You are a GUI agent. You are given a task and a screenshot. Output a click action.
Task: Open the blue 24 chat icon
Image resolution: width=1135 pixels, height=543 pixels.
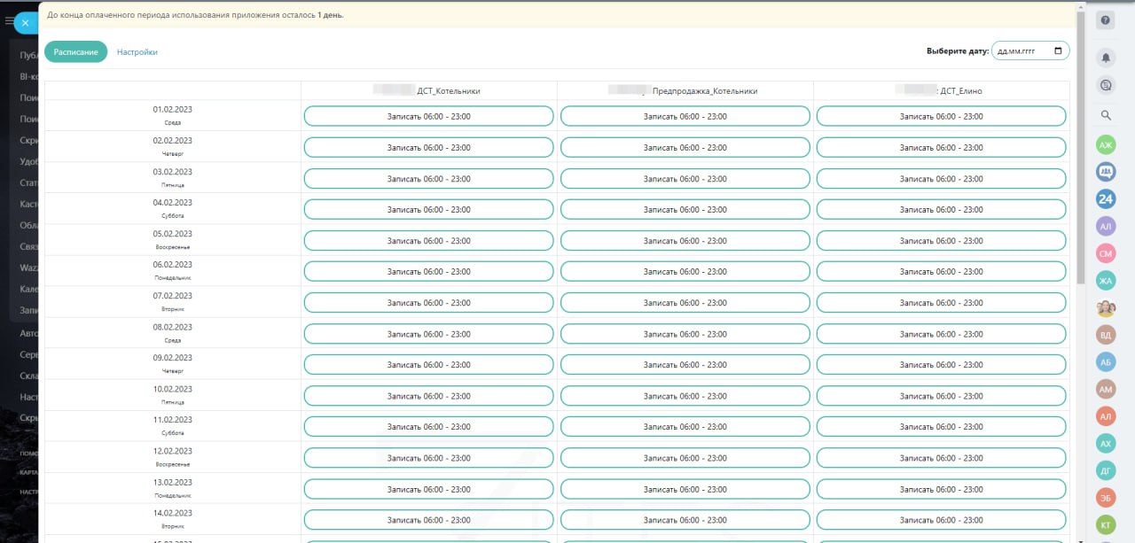(x=1105, y=199)
